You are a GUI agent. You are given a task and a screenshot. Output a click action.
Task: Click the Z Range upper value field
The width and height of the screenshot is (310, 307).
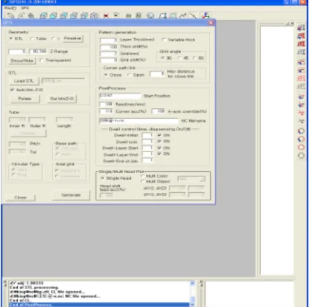pos(38,51)
